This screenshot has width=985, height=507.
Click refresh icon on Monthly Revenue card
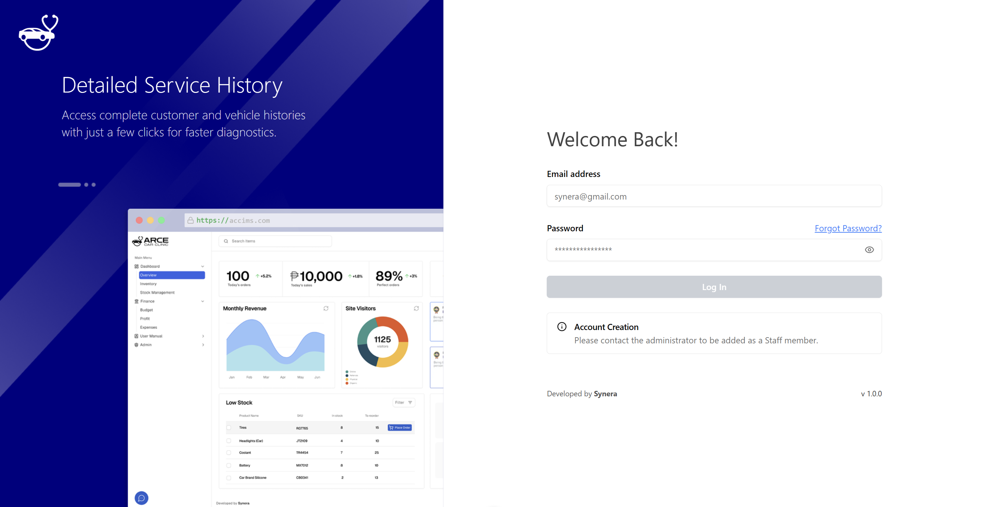(x=326, y=309)
